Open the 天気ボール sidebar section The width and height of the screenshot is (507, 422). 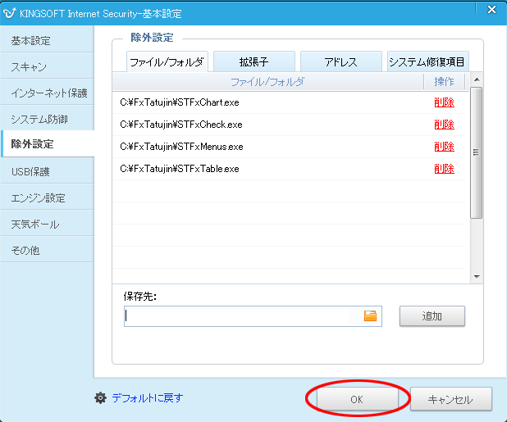click(x=48, y=224)
